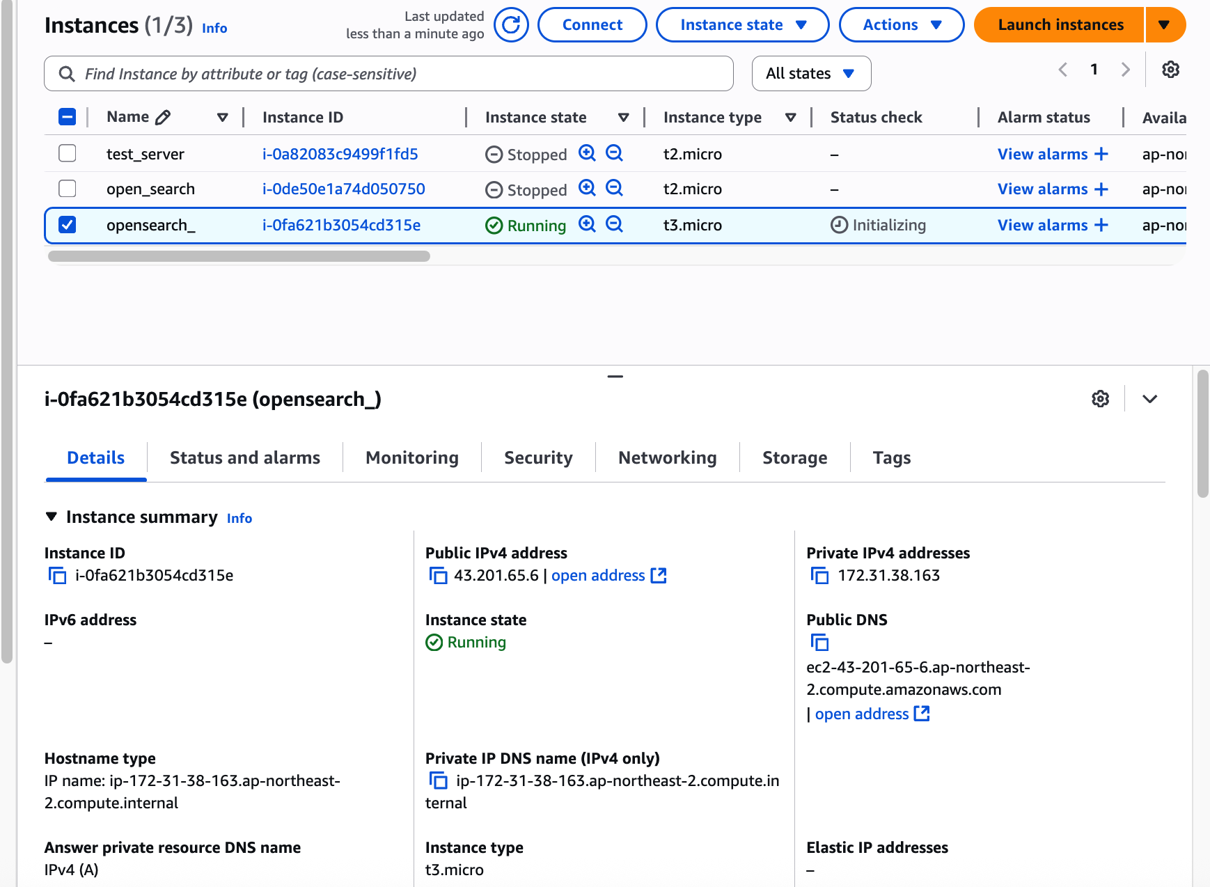Copy the Instance ID in summary
This screenshot has width=1210, height=887.
(57, 576)
